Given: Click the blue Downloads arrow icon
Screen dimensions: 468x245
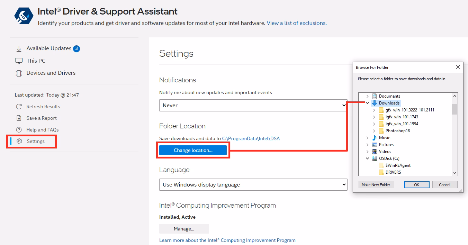Looking at the screenshot, I should point(375,103).
